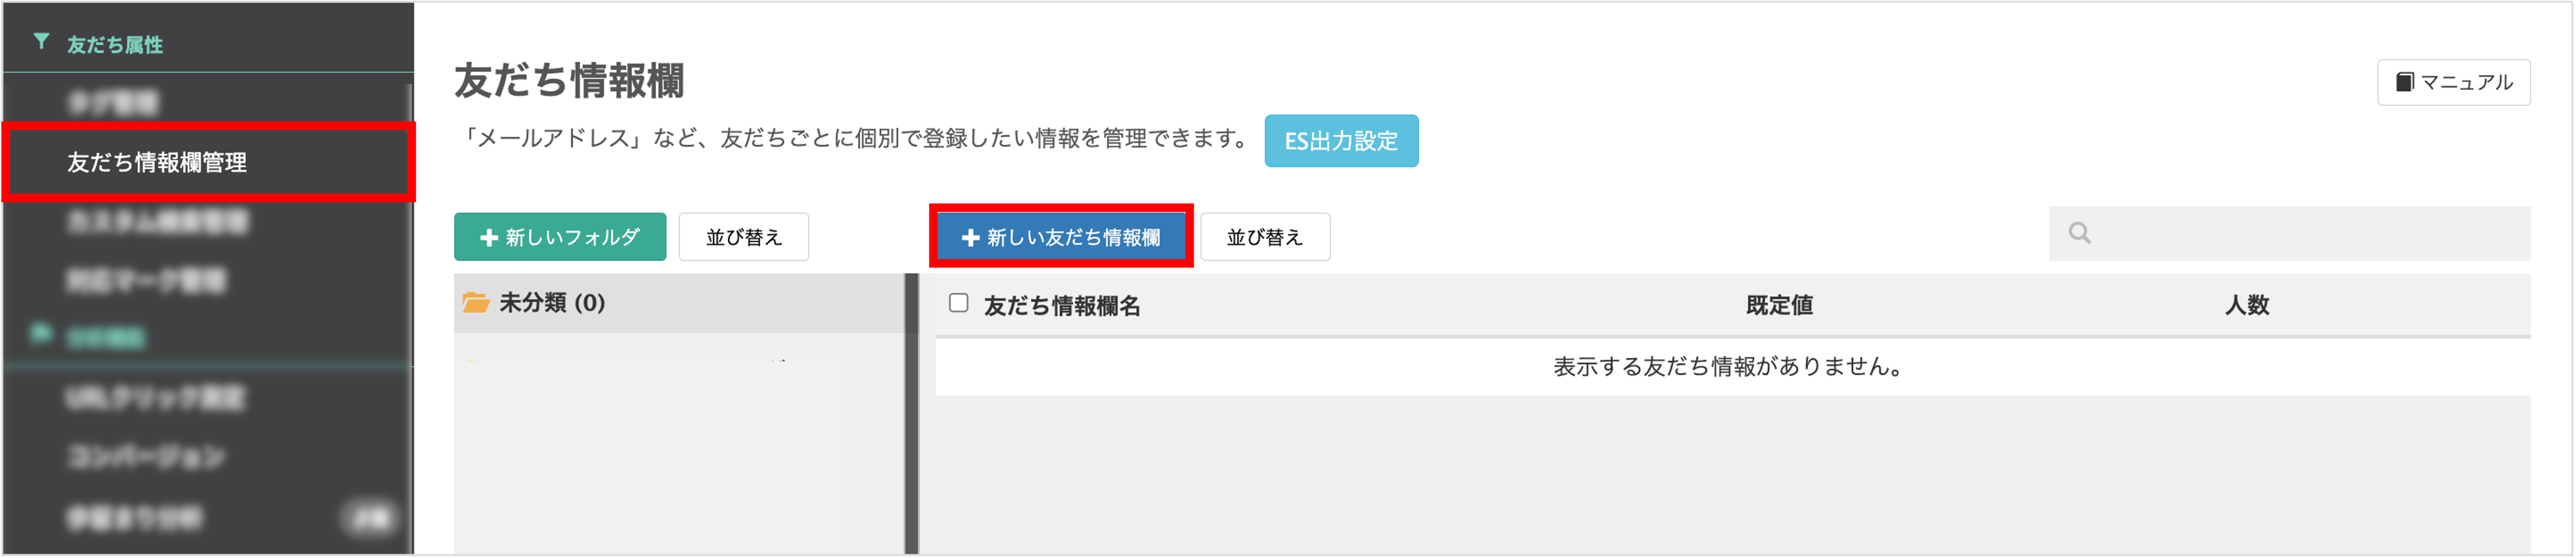The height and width of the screenshot is (558, 2576).
Task: Open the マニュアル manual link
Action: click(x=2453, y=82)
